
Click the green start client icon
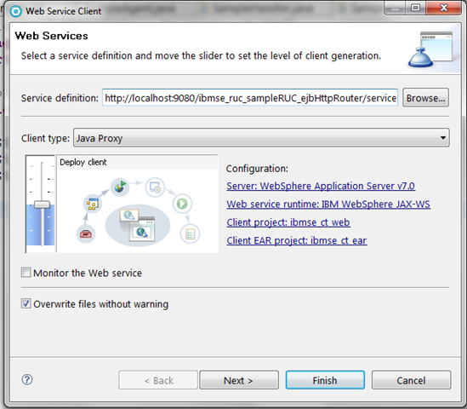[182, 204]
